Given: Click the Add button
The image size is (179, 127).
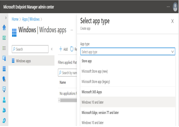Looking at the screenshot, I should coord(64,49).
